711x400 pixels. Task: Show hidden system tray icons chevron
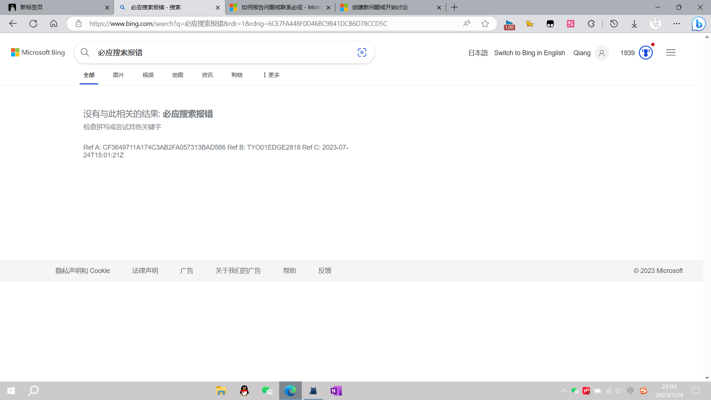coord(564,391)
